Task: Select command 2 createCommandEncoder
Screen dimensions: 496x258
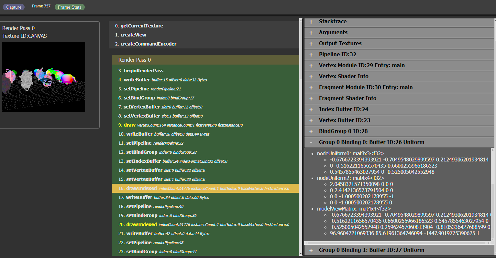Action: pos(204,44)
